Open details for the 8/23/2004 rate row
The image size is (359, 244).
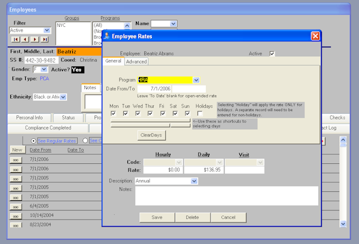coord(16,225)
